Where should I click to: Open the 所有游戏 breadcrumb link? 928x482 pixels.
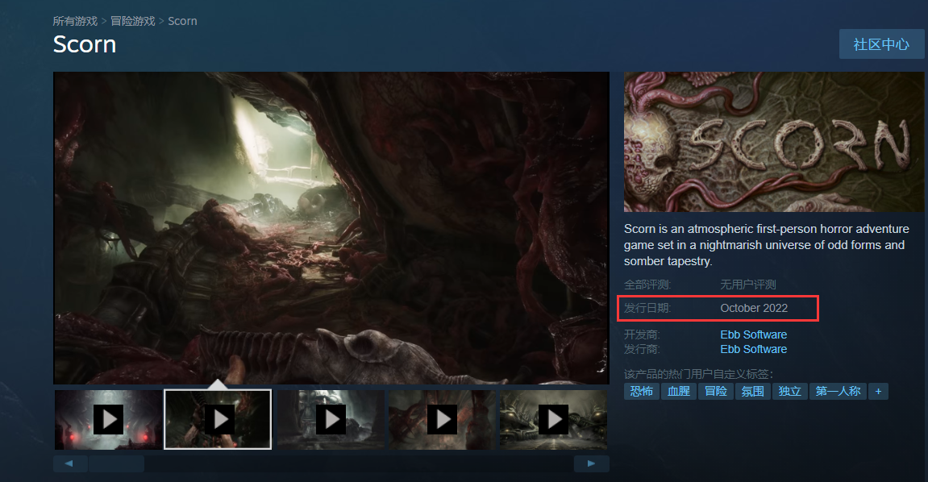coord(75,21)
